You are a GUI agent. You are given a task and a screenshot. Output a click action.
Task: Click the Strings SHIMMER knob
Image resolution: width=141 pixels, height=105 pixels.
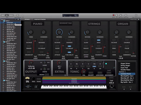(x=100, y=32)
